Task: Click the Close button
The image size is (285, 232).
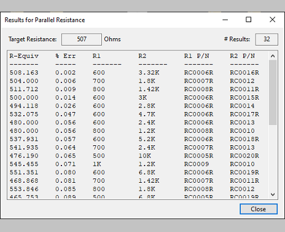Action: (x=259, y=209)
